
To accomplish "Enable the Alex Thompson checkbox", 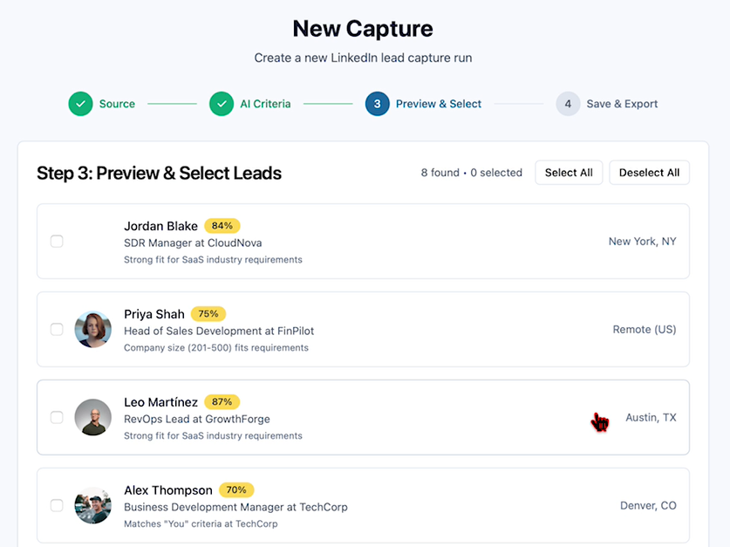I will click(x=57, y=506).
